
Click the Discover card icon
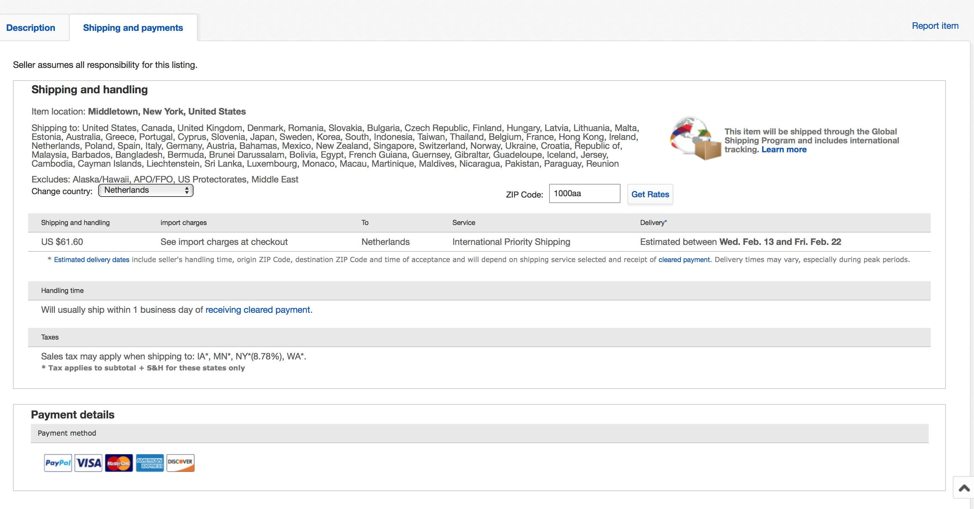click(181, 462)
